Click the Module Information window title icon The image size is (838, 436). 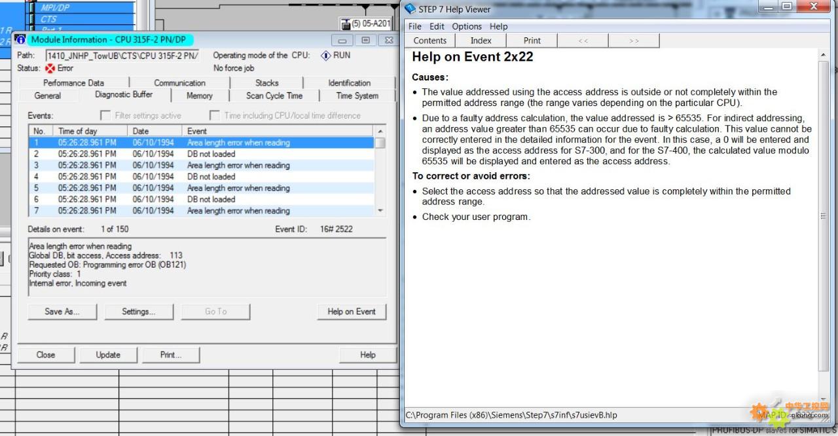click(x=20, y=39)
